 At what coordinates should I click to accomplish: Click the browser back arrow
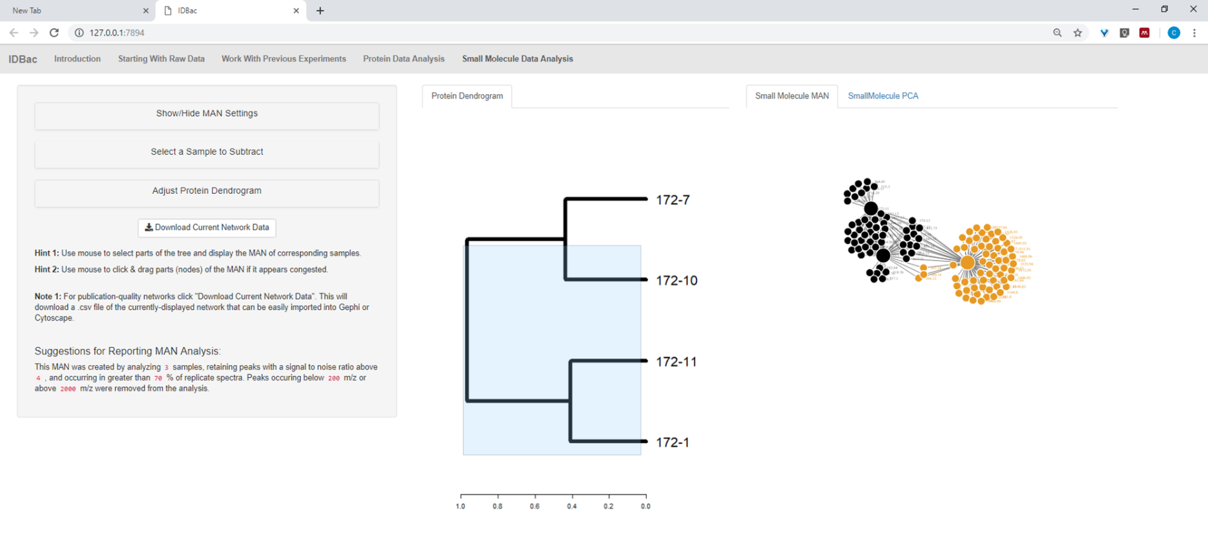14,33
